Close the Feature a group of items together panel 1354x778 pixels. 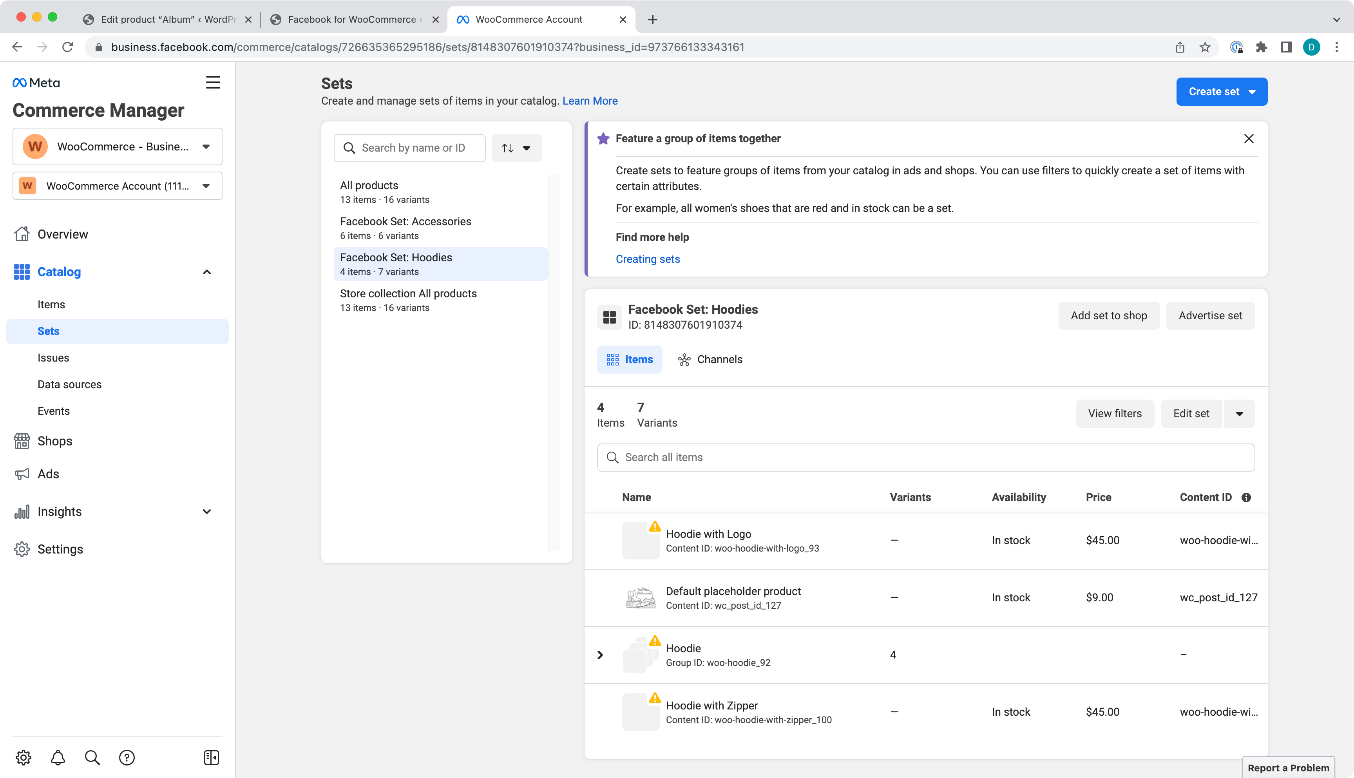[1249, 139]
